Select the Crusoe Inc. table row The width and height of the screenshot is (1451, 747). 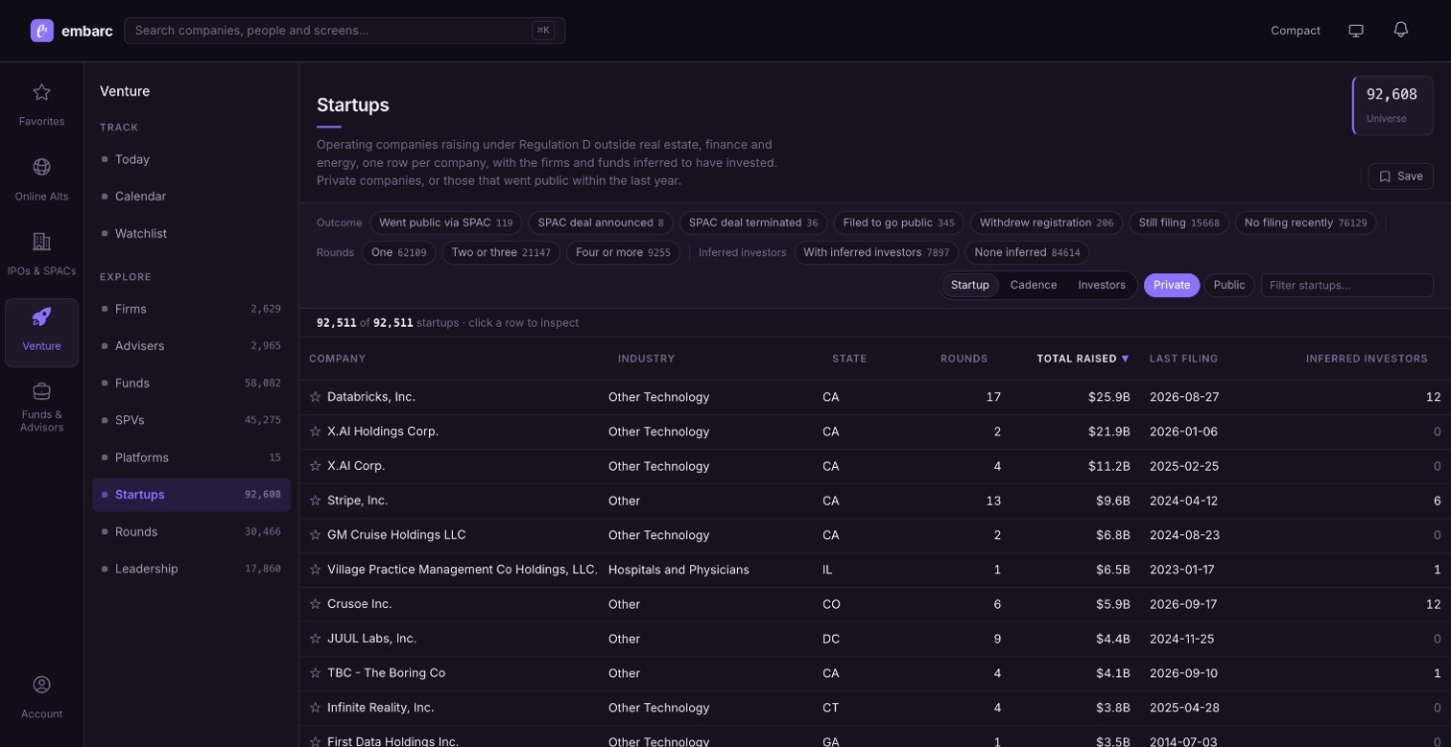click(874, 604)
